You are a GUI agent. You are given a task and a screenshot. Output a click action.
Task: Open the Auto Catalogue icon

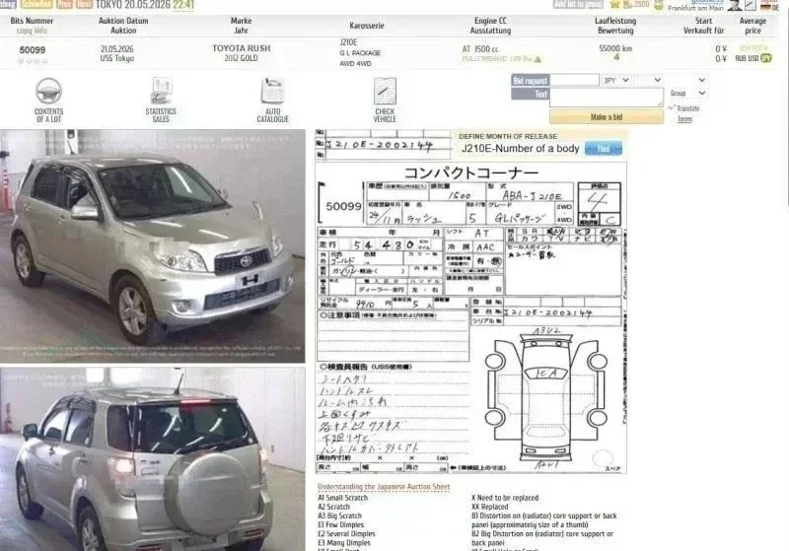pos(273,91)
